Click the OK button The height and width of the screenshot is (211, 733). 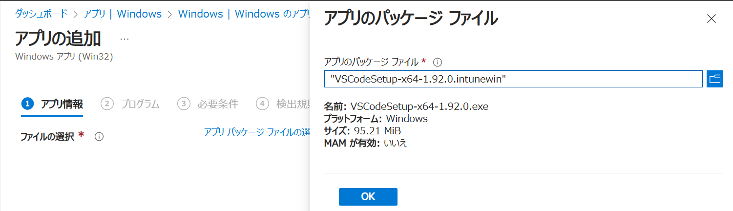coord(368,196)
